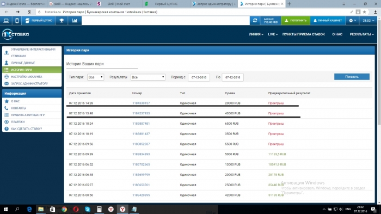Screen dimensions: 381x214
Task: Open the Тип пари dropdown
Action: pyautogui.click(x=95, y=77)
